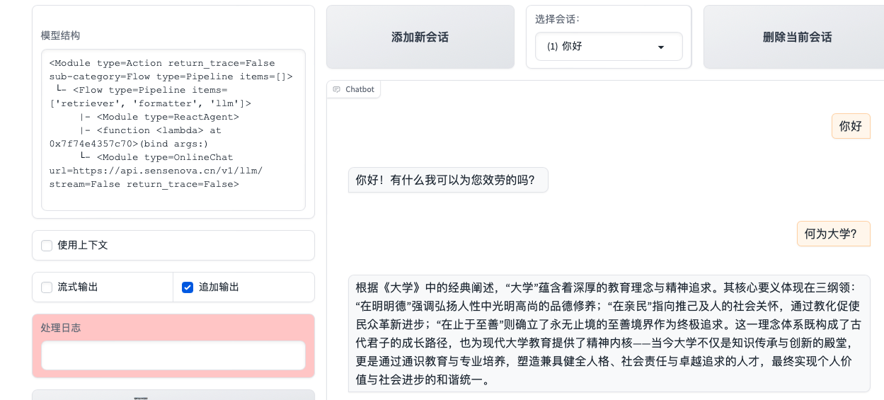Viewport: 884px width, 400px height.
Task: Toggle the 使用上下文 checkbox
Action: click(47, 246)
